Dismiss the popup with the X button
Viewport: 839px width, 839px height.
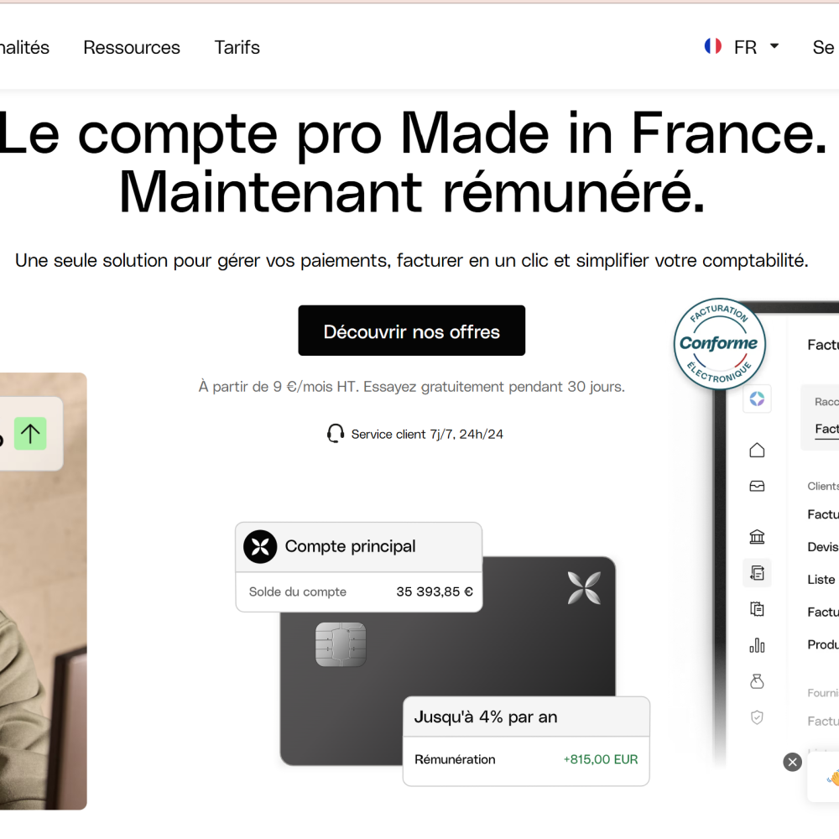[x=793, y=762]
